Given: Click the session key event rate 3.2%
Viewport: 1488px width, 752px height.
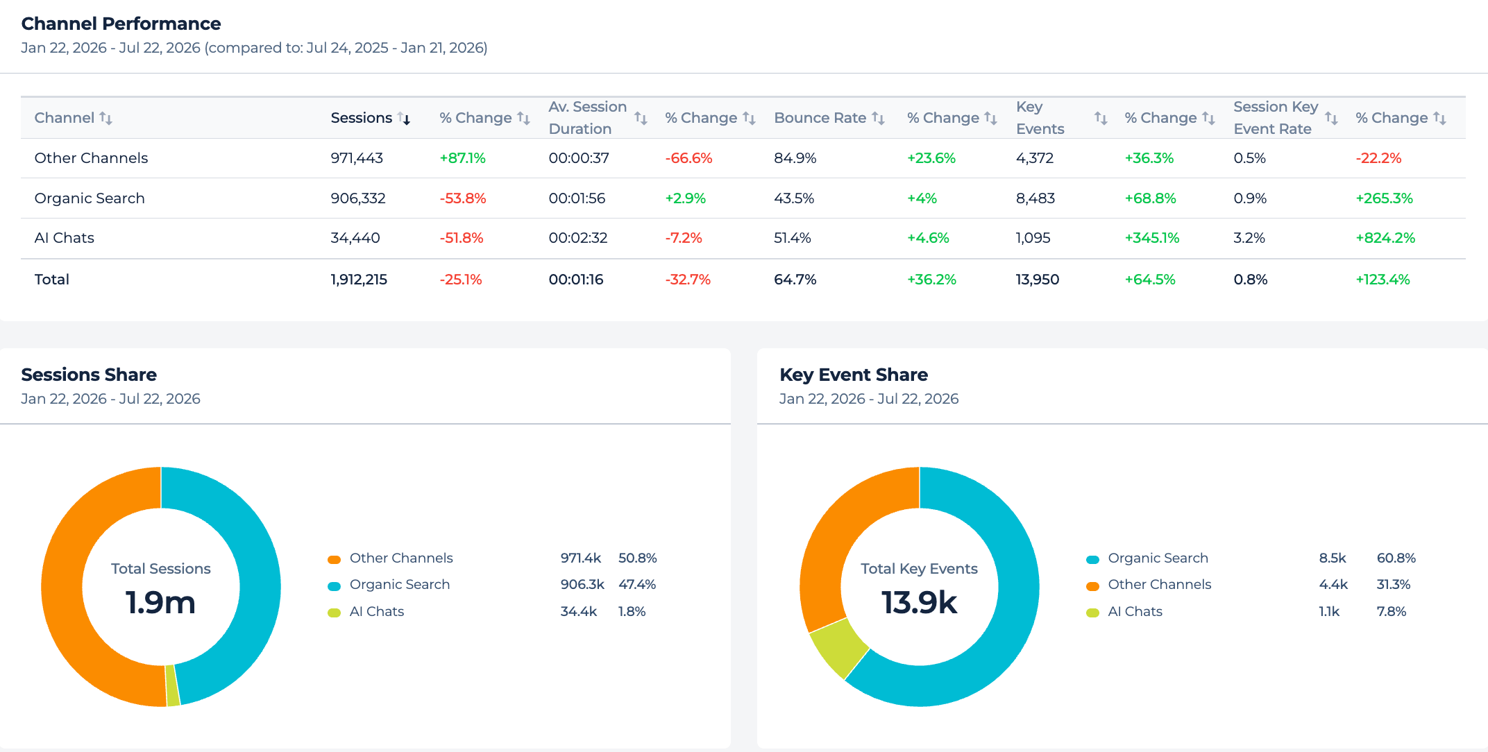Looking at the screenshot, I should tap(1249, 238).
